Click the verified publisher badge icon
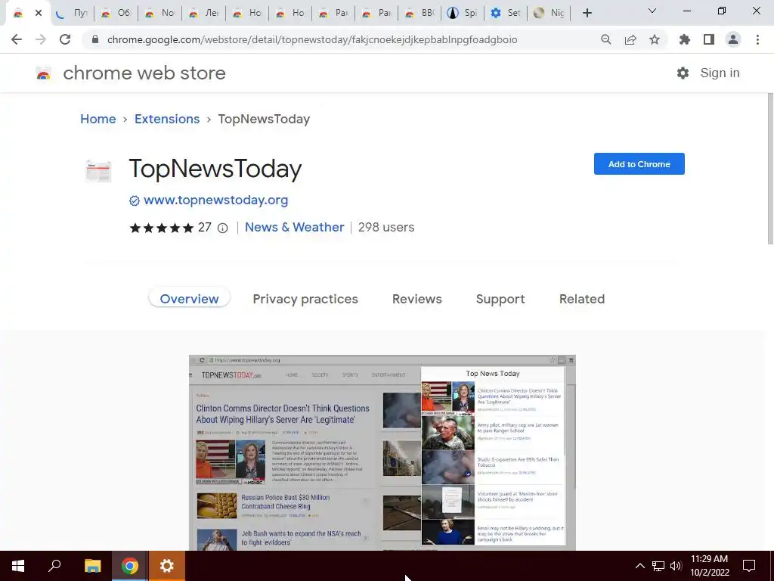 pyautogui.click(x=135, y=200)
